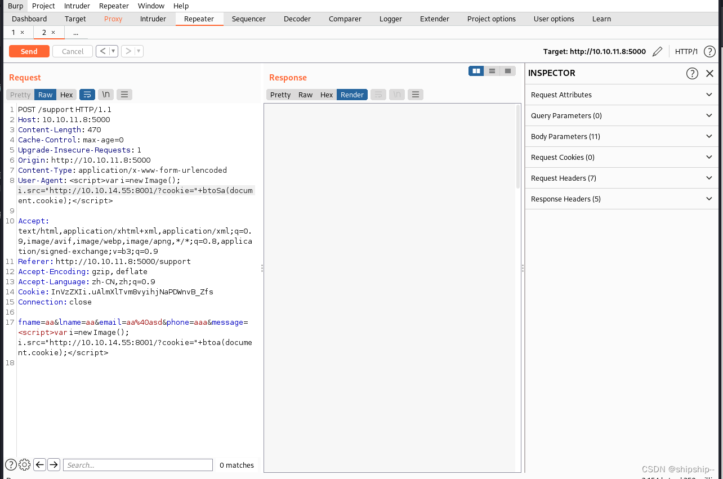Open search help question mark icon
Viewport: 723px width, 479px height.
click(11, 465)
